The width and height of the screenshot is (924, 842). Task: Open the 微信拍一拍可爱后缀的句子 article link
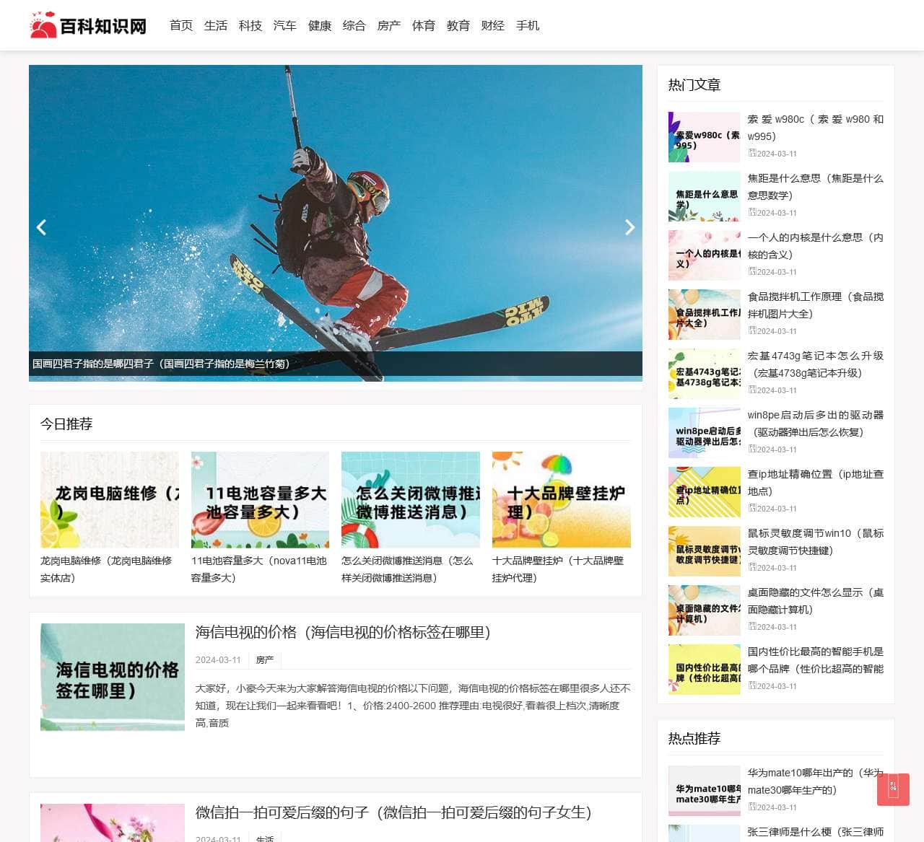coord(393,812)
